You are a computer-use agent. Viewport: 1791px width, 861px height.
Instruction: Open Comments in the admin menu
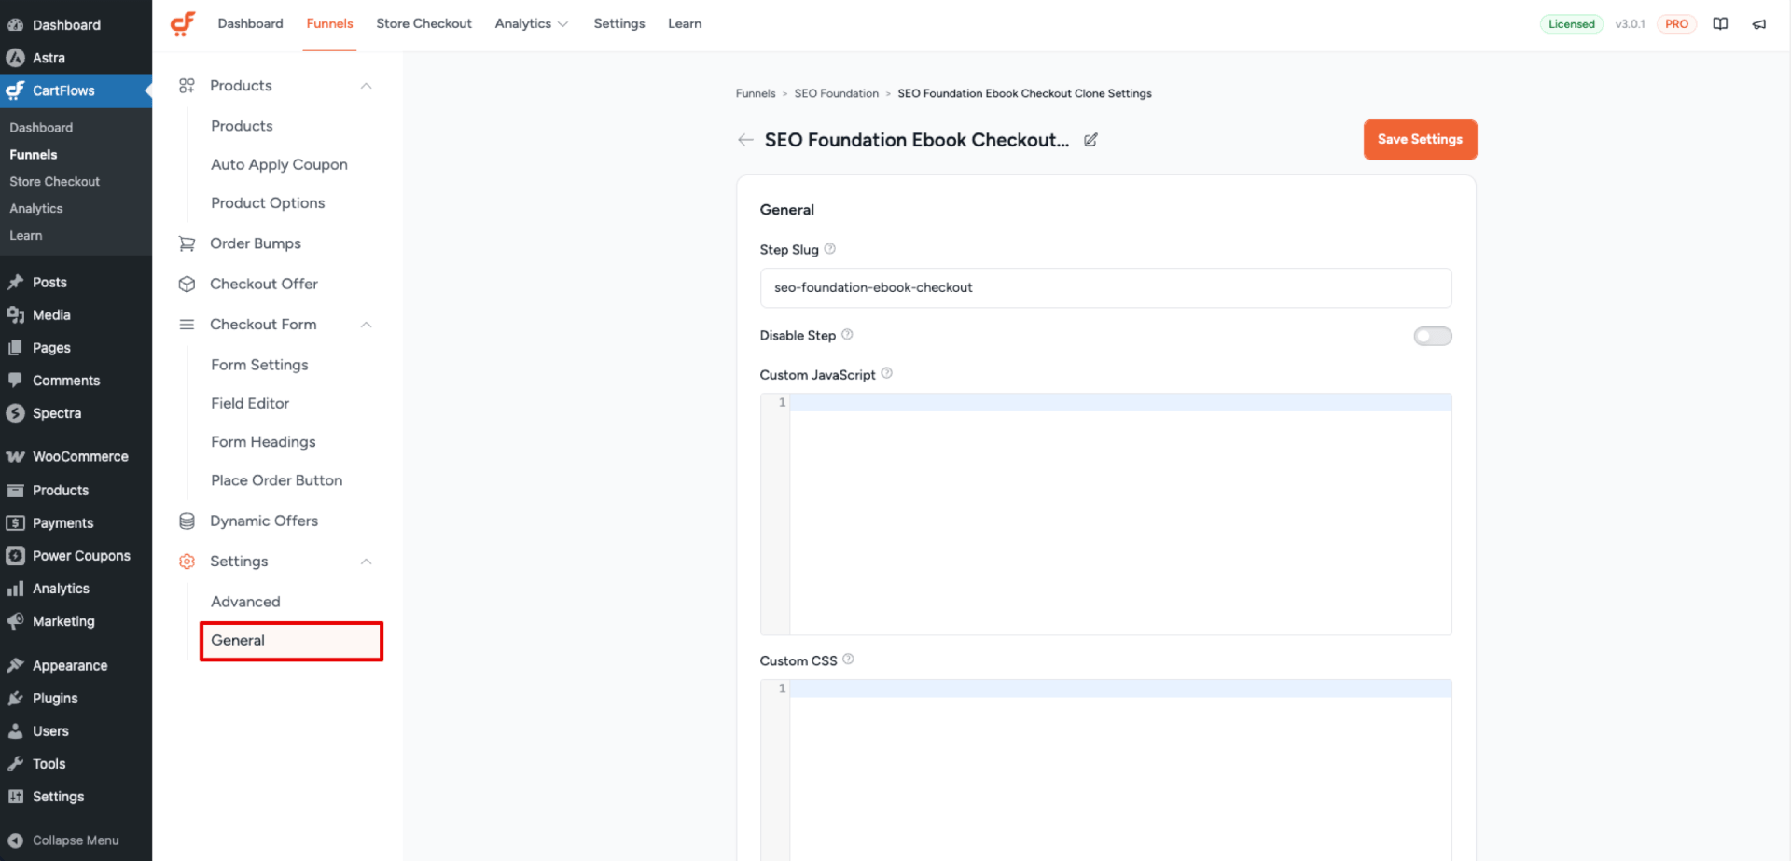pyautogui.click(x=66, y=381)
